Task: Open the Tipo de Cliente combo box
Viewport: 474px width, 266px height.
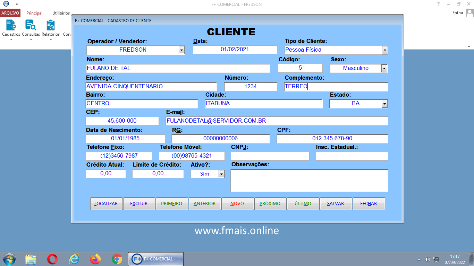Action: [384, 50]
